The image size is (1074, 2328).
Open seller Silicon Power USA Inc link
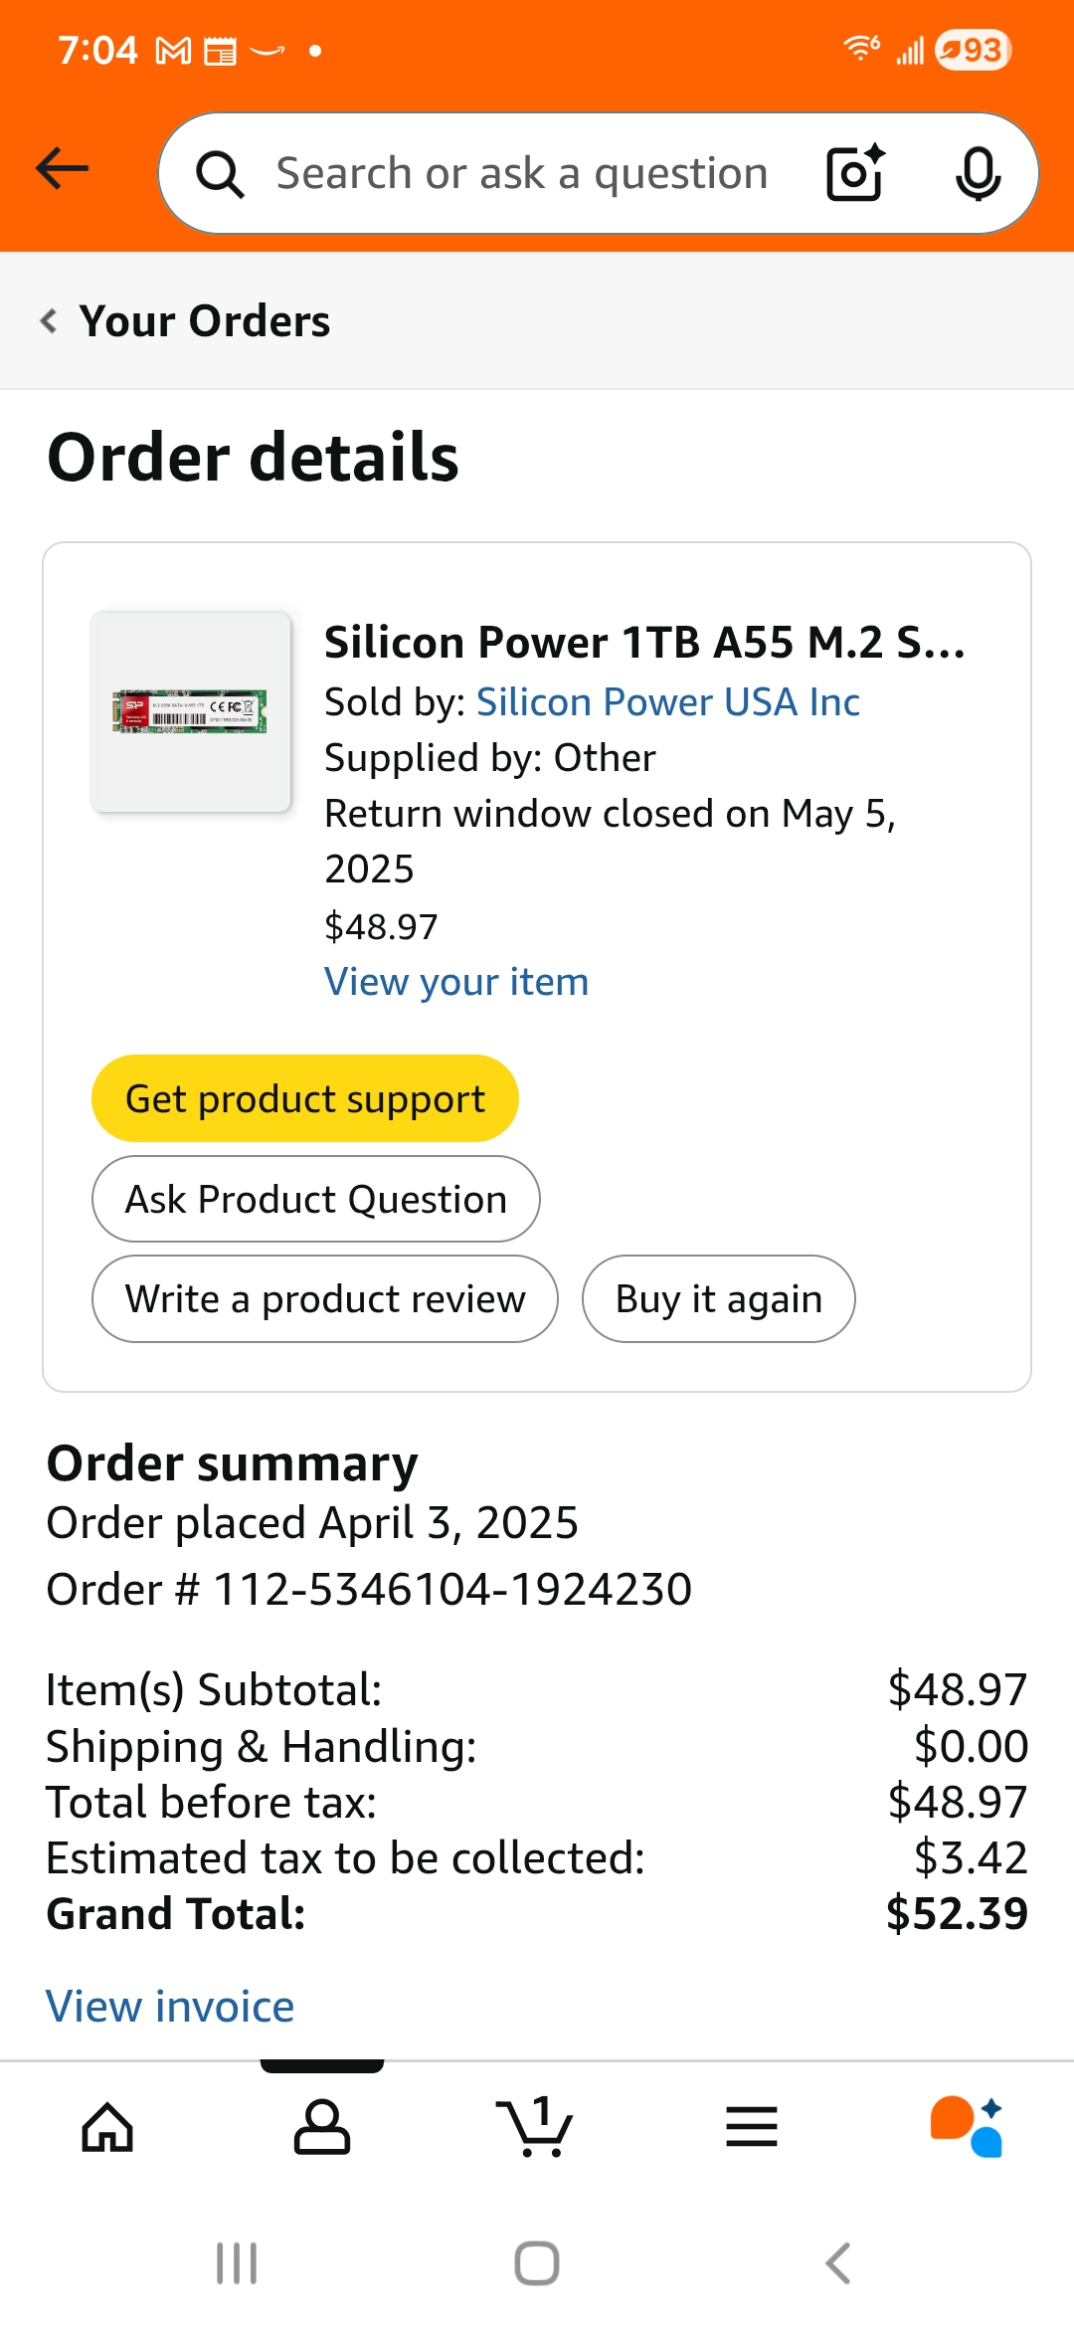tap(668, 702)
